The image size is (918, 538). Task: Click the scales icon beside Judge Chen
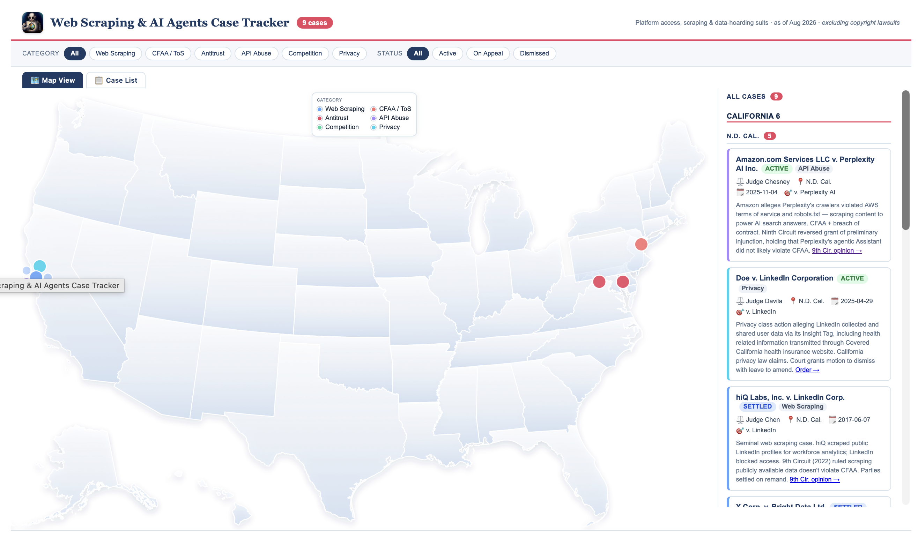pyautogui.click(x=740, y=420)
